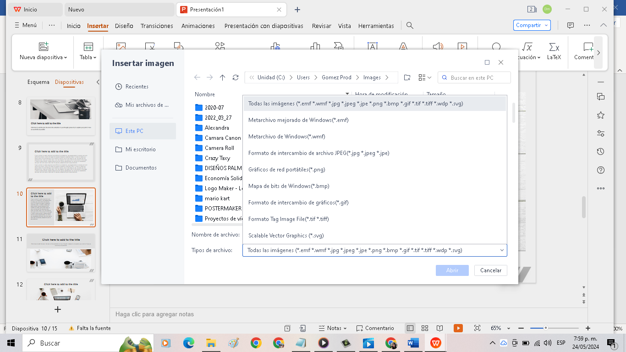Open the Menú hamburger menu
The image size is (626, 352).
(26, 25)
